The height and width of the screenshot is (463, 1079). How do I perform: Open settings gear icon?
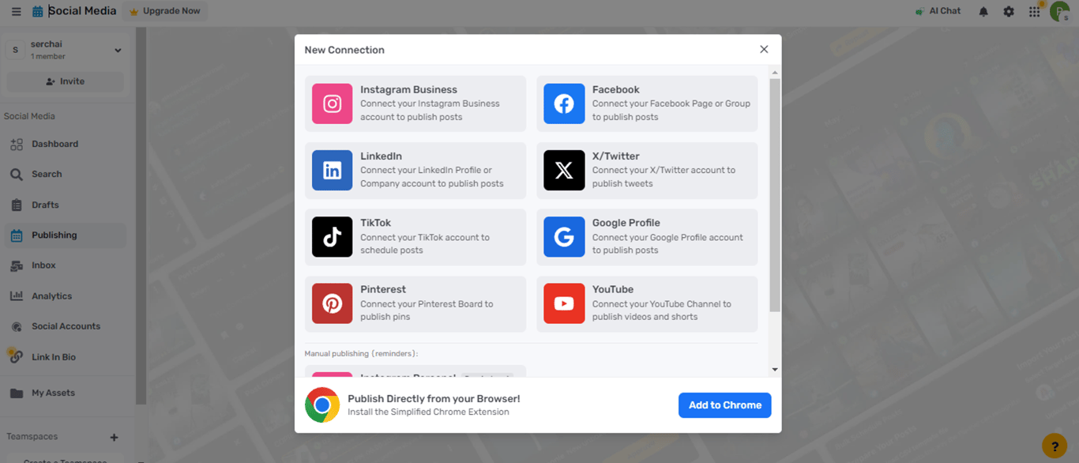click(1009, 12)
